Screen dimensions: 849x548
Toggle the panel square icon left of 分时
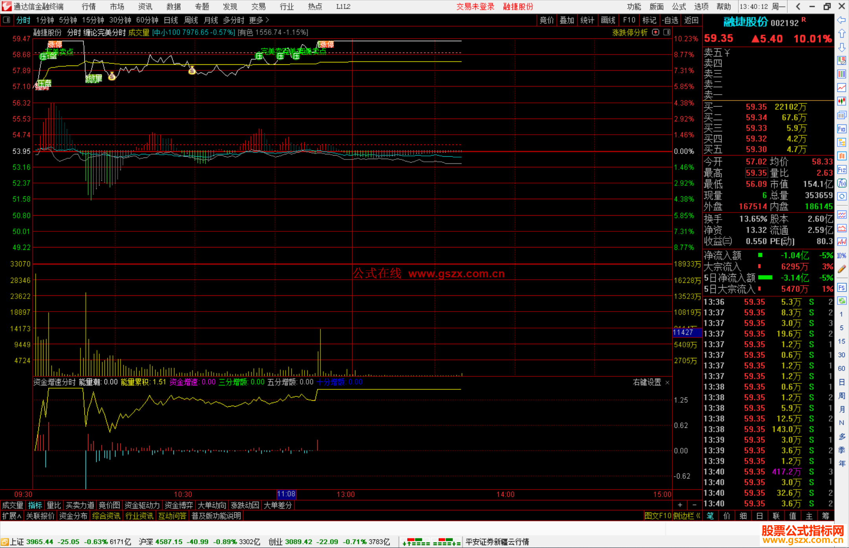pos(7,20)
